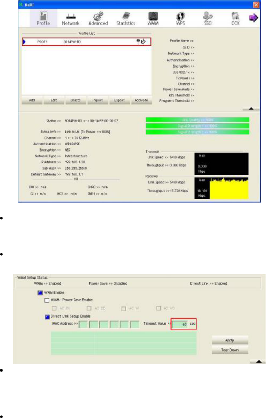Click the purple next-page arrow
This screenshot has width=266, height=418.
pos(253,18)
